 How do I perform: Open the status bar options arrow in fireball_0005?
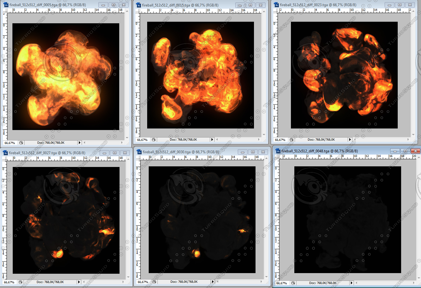click(79, 142)
